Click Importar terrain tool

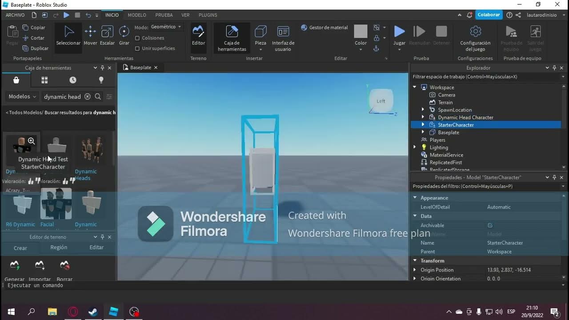(40, 270)
